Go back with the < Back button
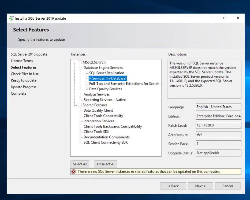The image size is (250, 200). point(173,186)
